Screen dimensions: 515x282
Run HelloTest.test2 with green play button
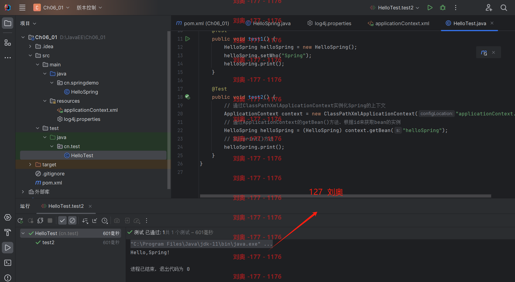[x=430, y=8]
